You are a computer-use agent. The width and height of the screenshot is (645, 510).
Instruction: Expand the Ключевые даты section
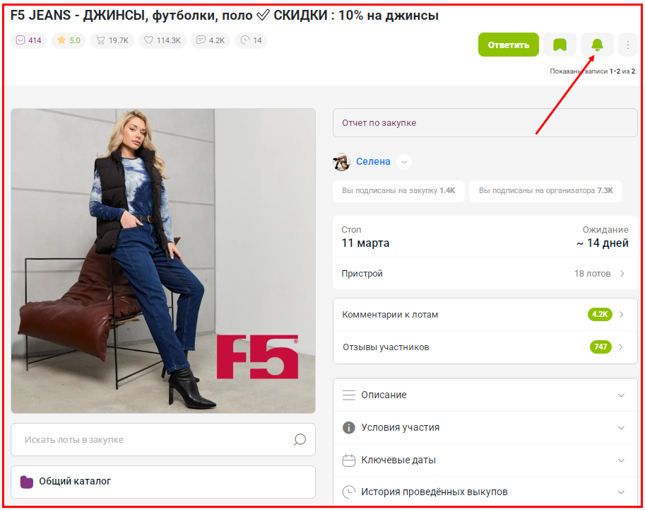click(485, 460)
